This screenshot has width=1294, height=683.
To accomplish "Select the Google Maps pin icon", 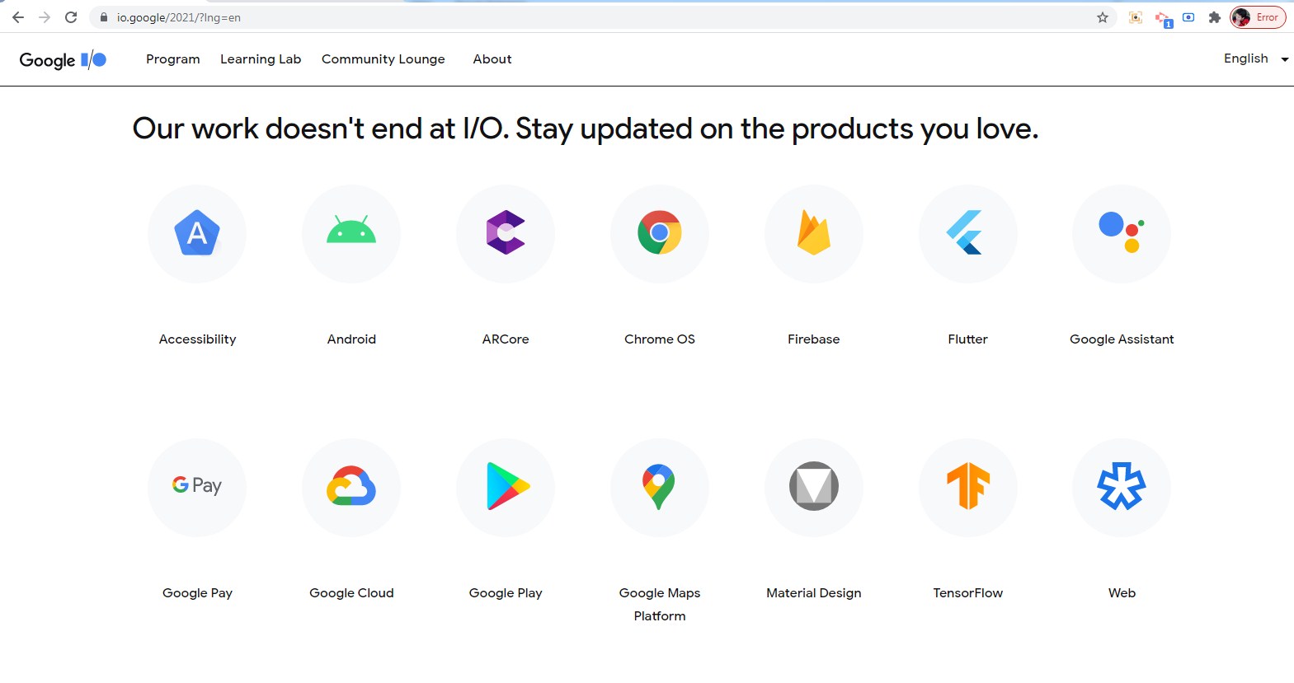I will (x=660, y=488).
